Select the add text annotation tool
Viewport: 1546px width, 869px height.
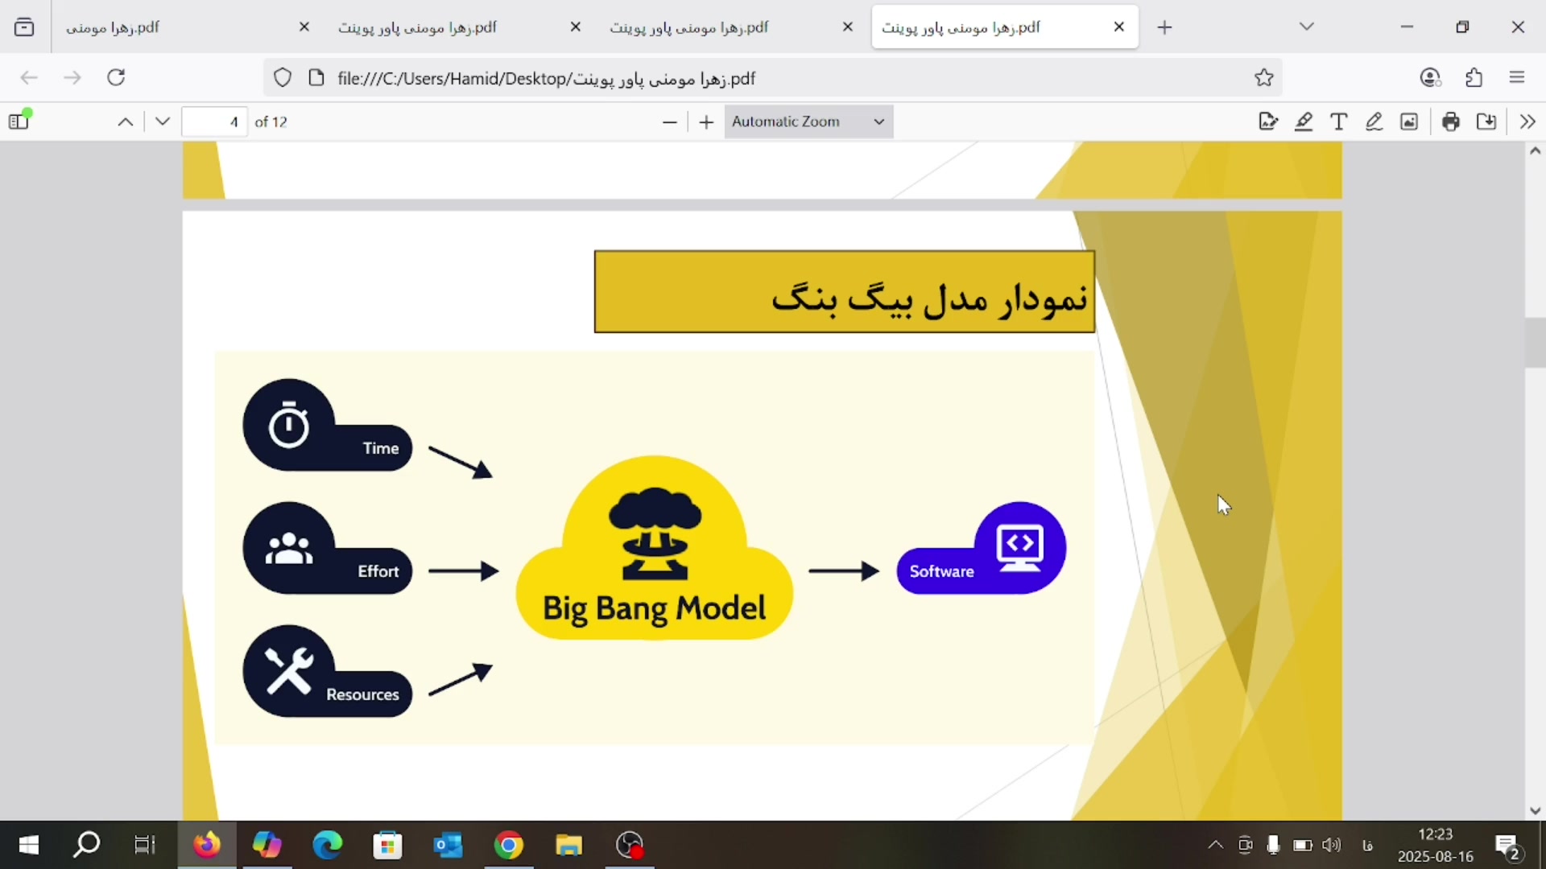tap(1338, 121)
